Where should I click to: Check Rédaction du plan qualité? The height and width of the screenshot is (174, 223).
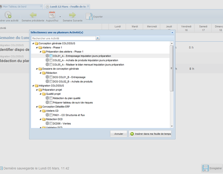[x=51, y=98]
